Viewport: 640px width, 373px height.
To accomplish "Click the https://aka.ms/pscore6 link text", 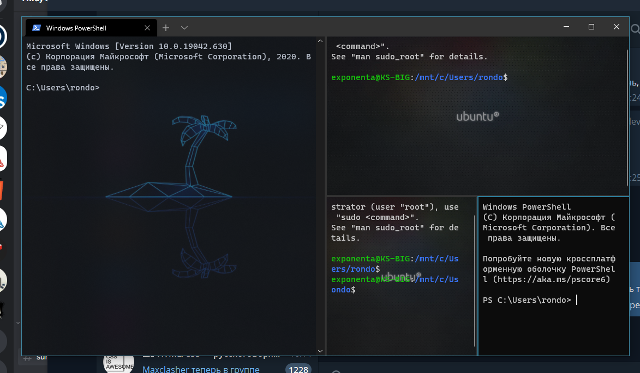I will click(x=552, y=279).
